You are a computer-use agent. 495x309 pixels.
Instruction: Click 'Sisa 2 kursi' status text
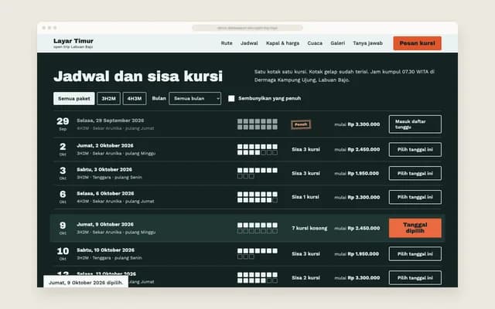(306, 278)
